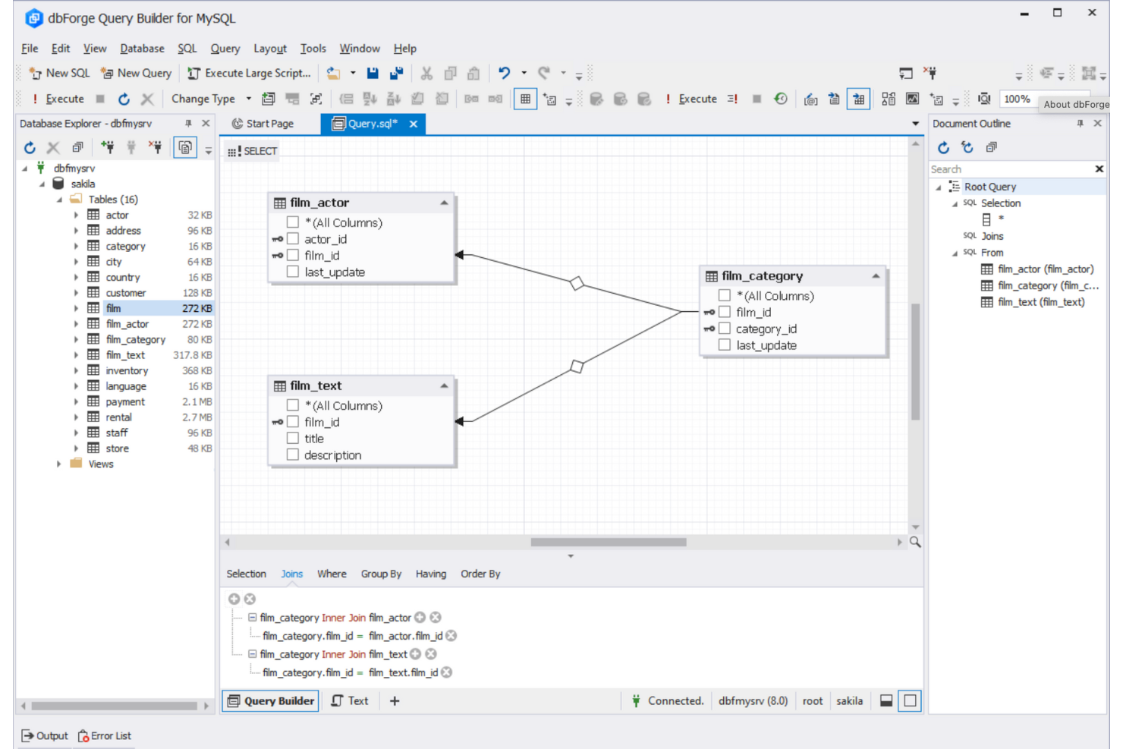Viewport: 1123px width, 749px height.
Task: Open the Database menu
Action: [142, 48]
